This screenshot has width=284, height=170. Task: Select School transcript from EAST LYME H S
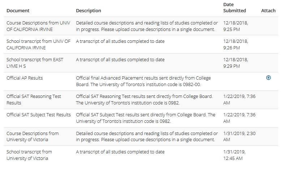pyautogui.click(x=35, y=63)
